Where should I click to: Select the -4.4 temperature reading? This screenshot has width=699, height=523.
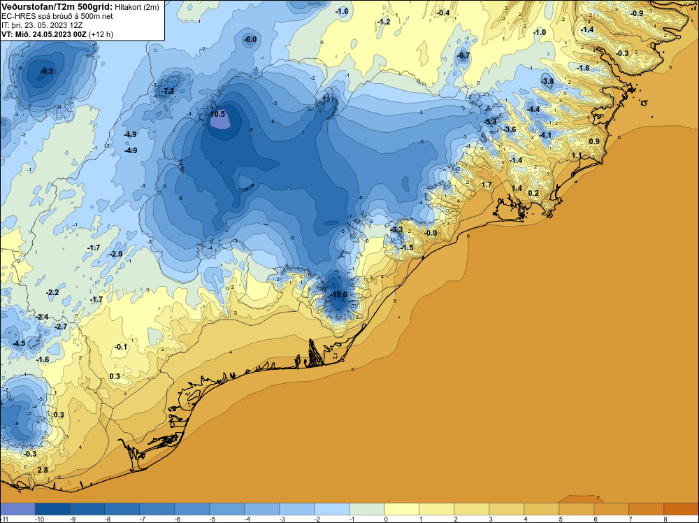point(533,109)
